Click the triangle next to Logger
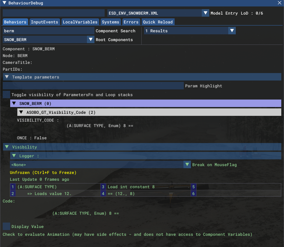Screen dimensions: 284x247 [14, 156]
